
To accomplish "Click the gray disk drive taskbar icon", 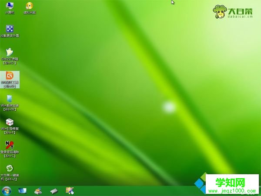I will (54, 191).
